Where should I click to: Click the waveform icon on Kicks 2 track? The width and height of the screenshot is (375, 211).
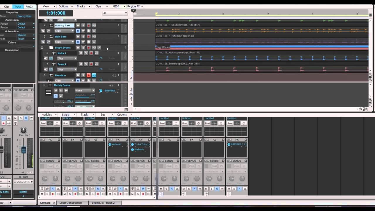(51, 58)
